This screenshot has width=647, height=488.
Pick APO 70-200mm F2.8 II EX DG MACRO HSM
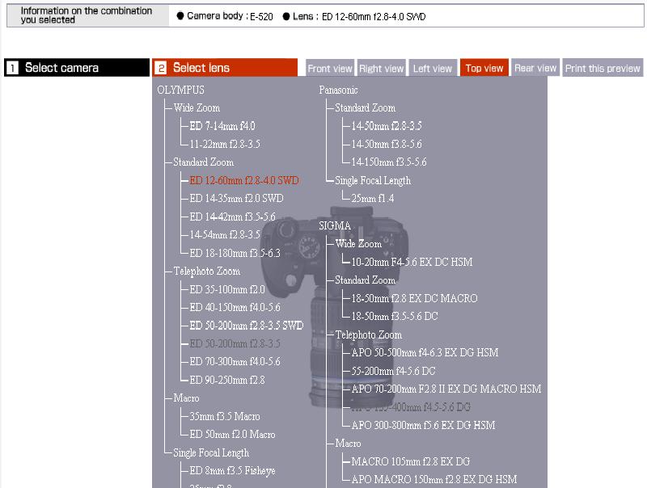446,389
